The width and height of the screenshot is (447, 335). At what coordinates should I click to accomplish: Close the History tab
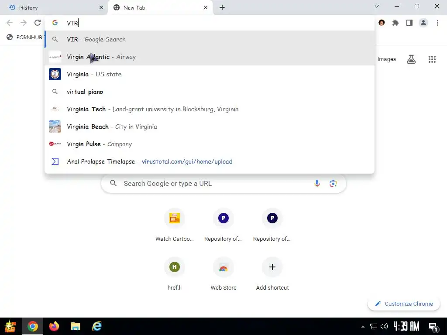coord(101,8)
